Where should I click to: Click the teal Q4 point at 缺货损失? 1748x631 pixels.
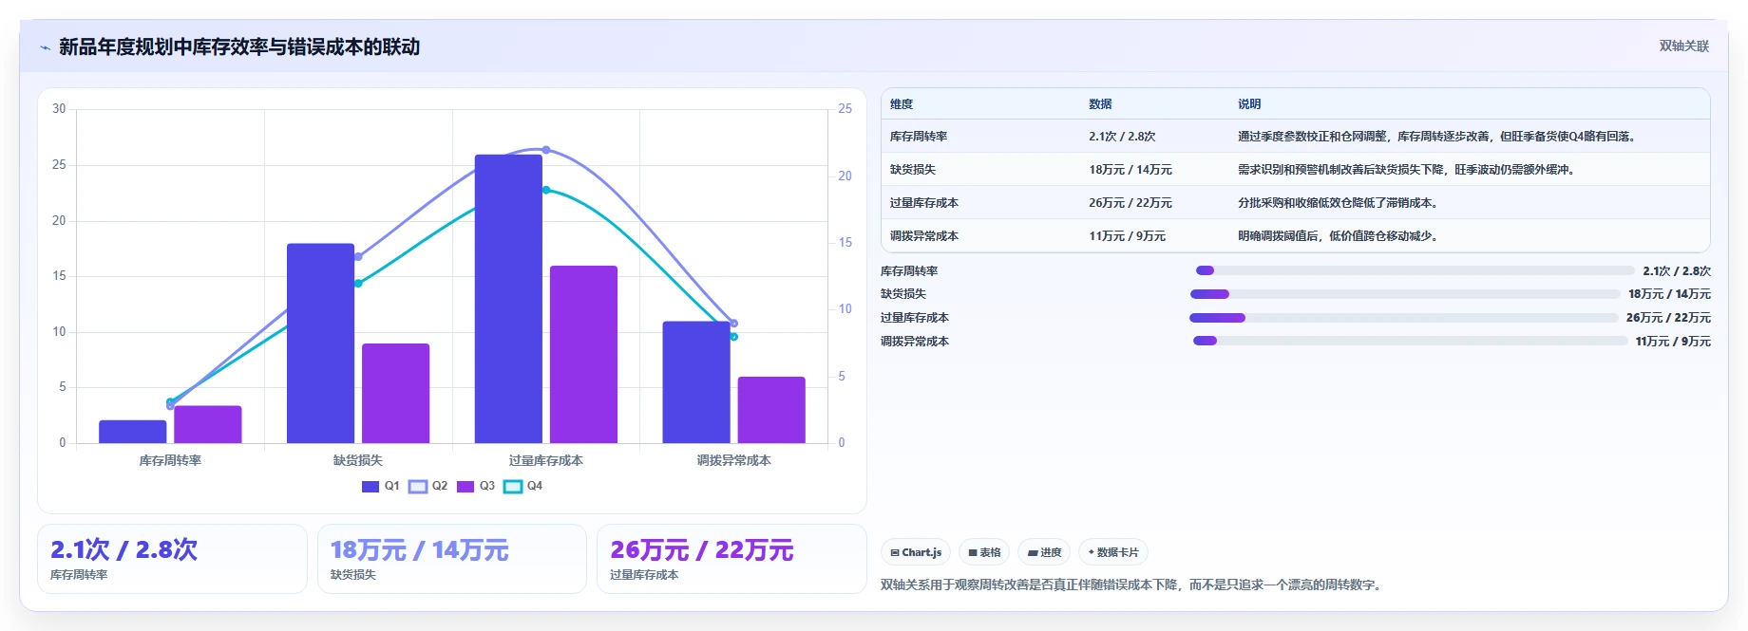[x=358, y=283]
